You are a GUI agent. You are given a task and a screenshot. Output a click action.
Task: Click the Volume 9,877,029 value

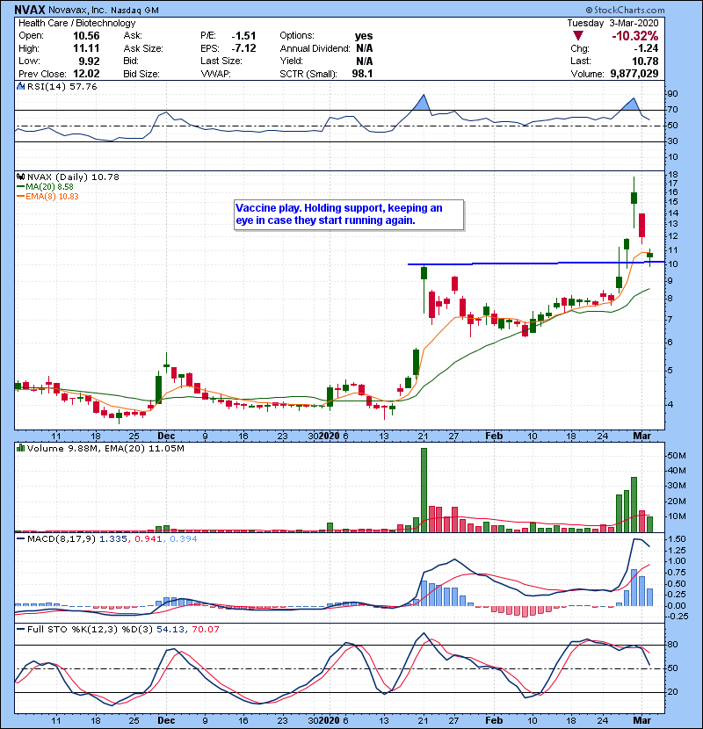pyautogui.click(x=634, y=74)
